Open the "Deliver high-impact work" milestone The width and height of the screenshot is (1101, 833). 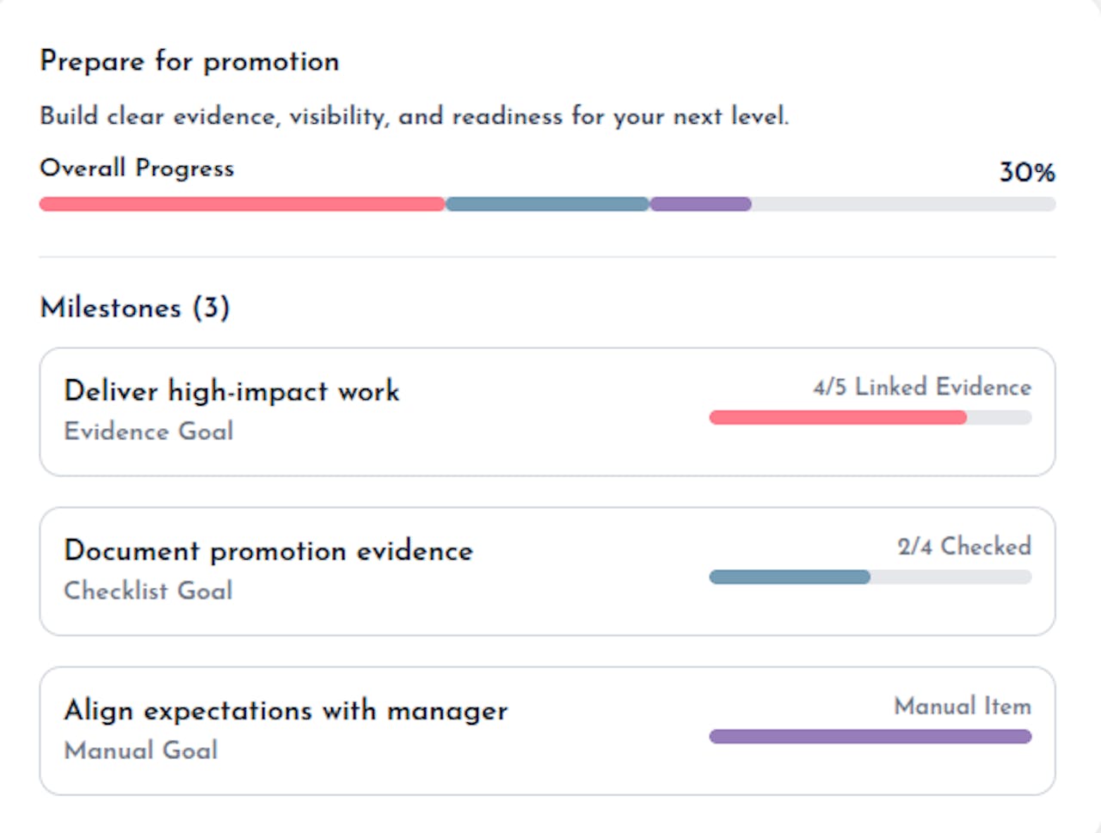[231, 391]
